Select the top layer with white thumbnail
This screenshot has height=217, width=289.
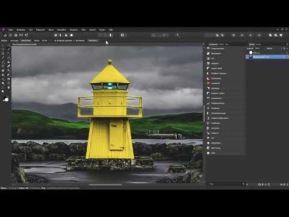coord(267,52)
